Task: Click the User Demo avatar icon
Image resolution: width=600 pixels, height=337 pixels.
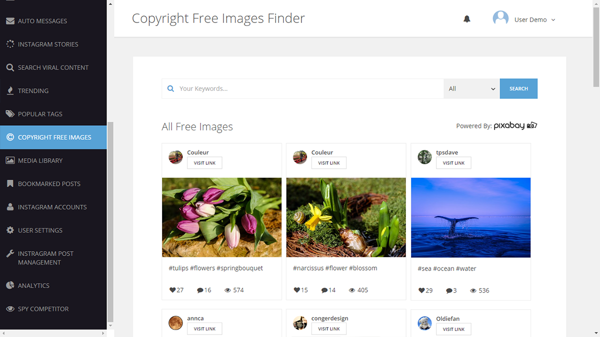Action: coord(500,19)
